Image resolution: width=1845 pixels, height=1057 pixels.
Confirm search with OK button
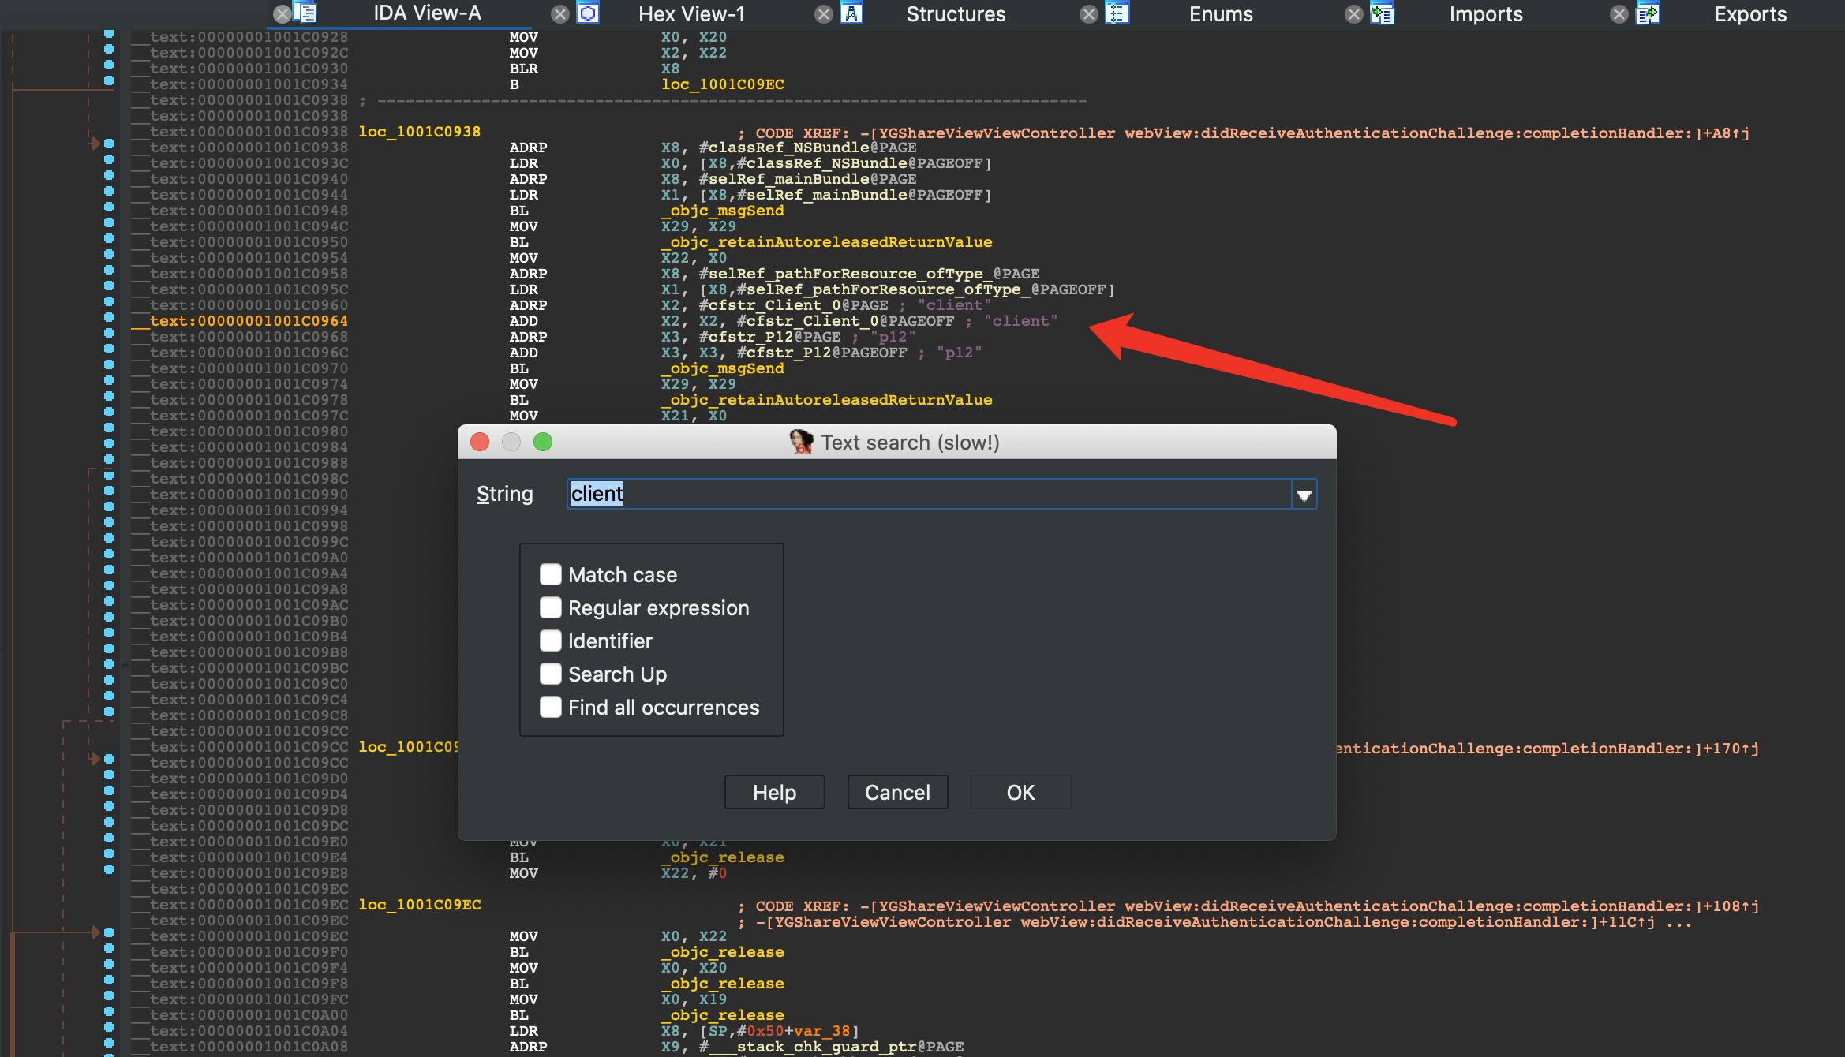(1020, 792)
